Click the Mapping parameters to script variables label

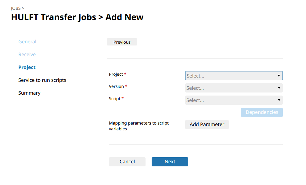pos(139,126)
